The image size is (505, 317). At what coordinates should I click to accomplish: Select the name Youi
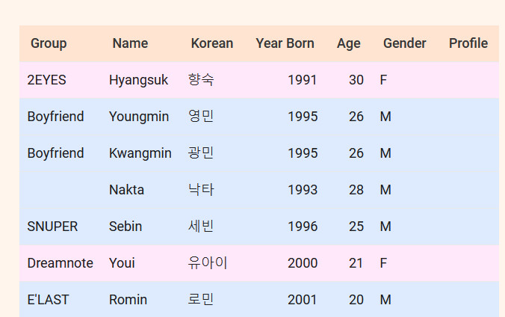[x=122, y=263]
